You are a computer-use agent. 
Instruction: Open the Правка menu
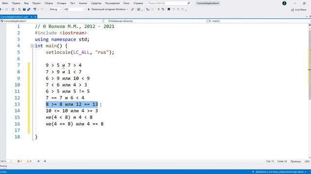pos(16,3)
